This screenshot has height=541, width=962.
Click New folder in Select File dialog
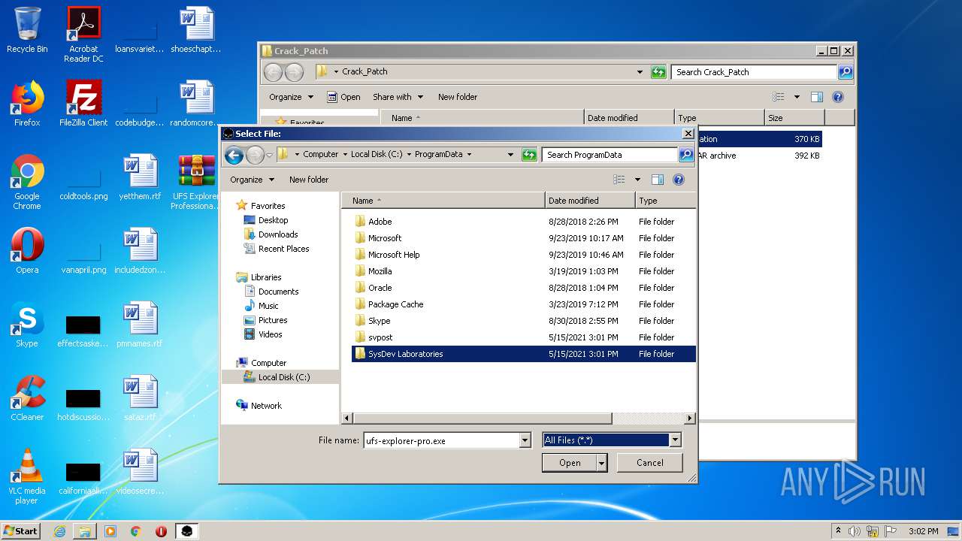click(309, 180)
